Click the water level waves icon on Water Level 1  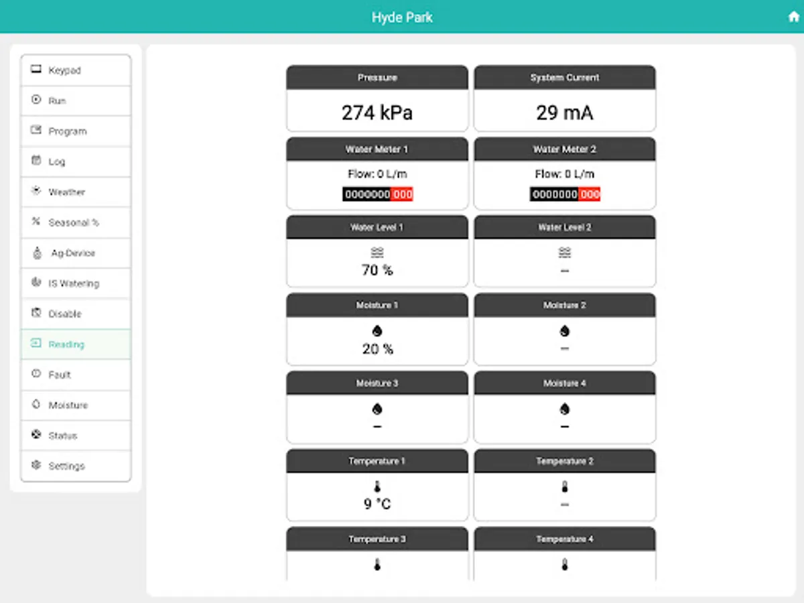377,253
